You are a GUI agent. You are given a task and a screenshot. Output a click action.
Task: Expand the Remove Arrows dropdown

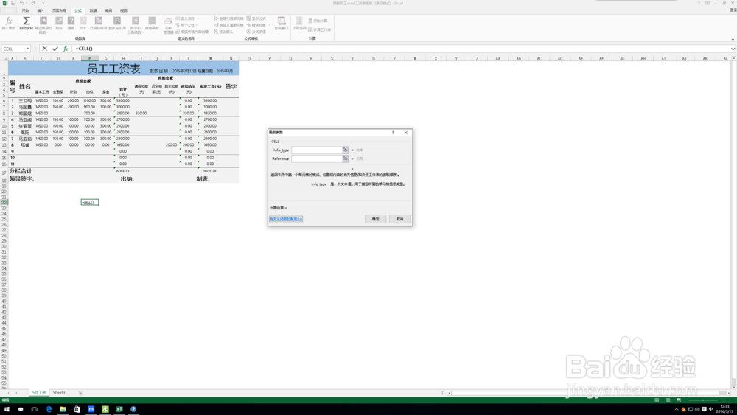[x=237, y=32]
